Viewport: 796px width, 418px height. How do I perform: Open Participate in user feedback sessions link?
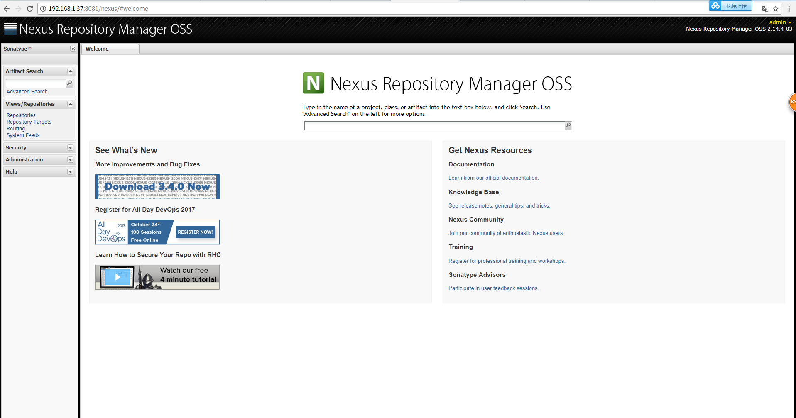click(493, 288)
